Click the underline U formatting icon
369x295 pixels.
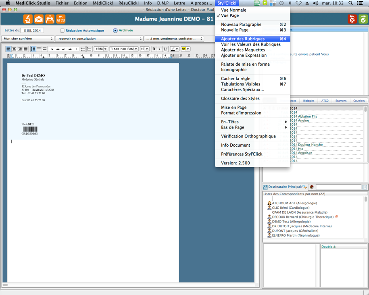tap(165, 49)
